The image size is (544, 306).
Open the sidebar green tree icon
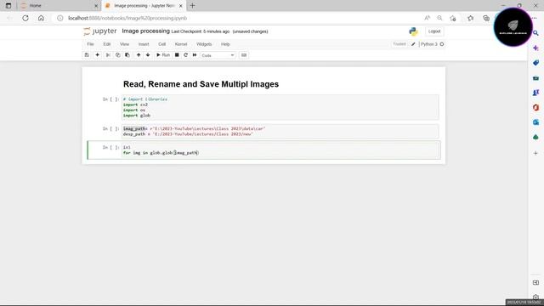click(535, 138)
